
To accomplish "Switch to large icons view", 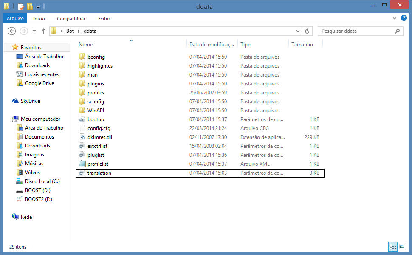I will [402, 246].
